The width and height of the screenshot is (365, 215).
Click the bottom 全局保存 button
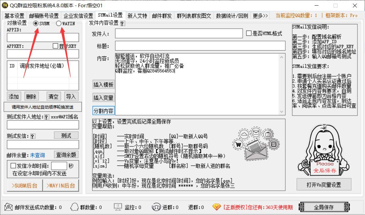coord(324,207)
